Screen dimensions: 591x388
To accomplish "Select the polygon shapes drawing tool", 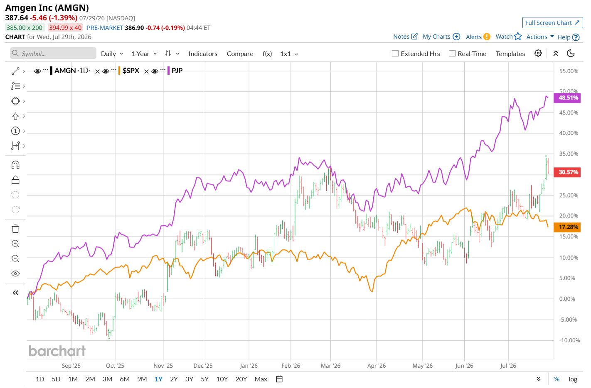I will tap(15, 101).
